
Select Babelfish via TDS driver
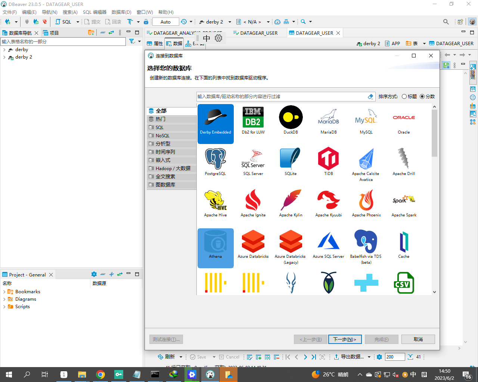(x=366, y=247)
